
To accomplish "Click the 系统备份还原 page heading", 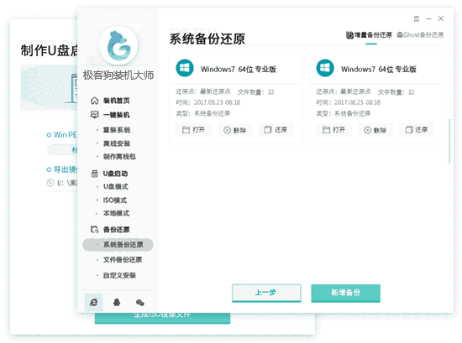I will pyautogui.click(x=207, y=39).
